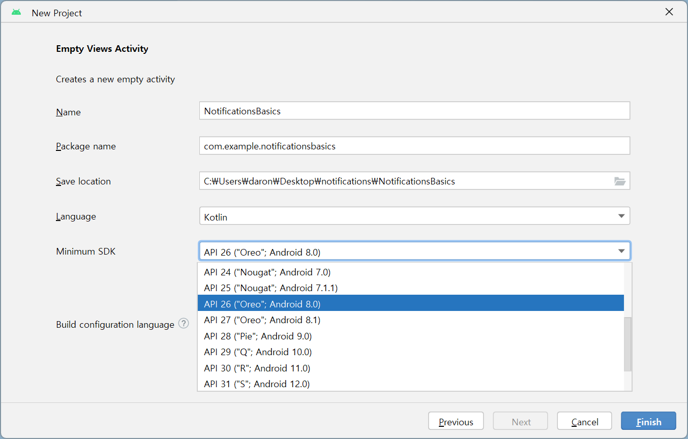
Task: Click the Kotlin language combo box
Action: [414, 216]
